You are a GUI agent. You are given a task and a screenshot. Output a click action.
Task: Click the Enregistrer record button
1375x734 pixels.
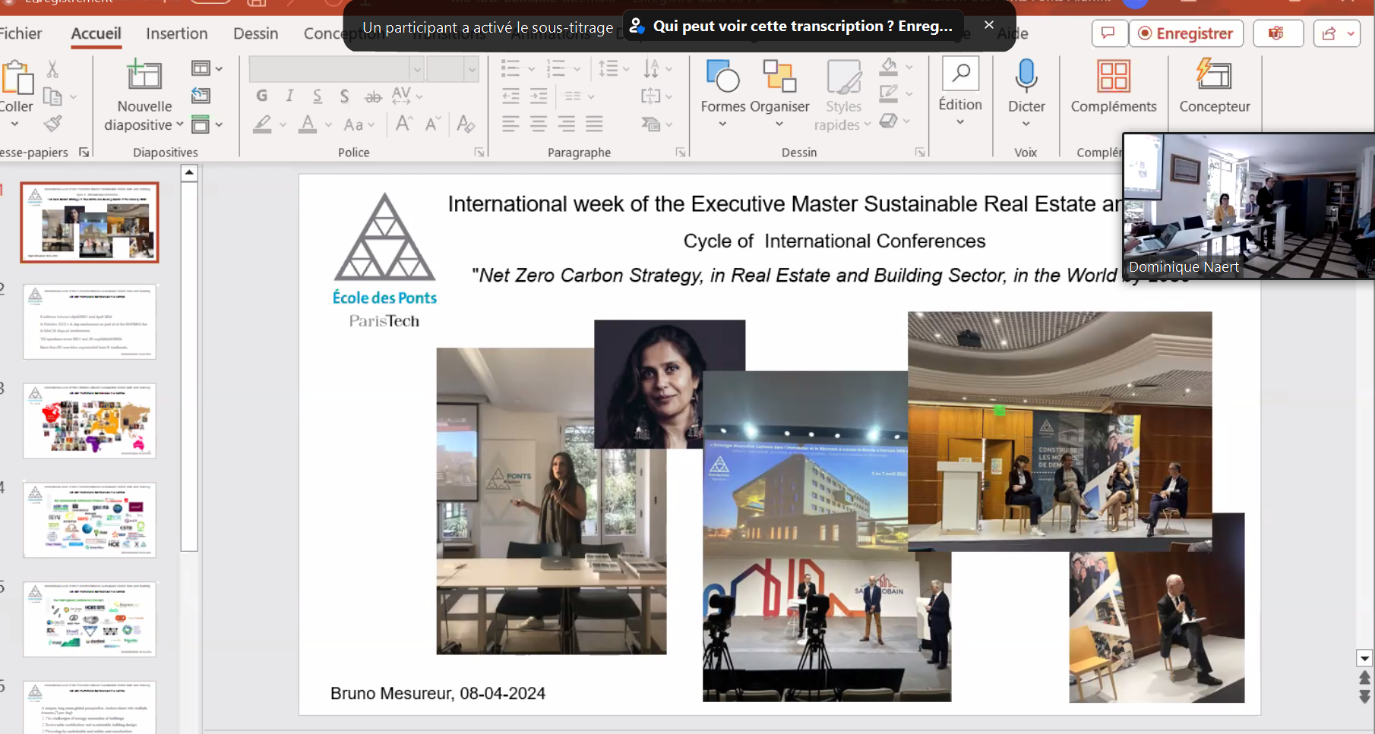1186,33
